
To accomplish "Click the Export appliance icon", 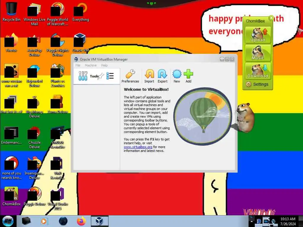I will click(x=162, y=76).
